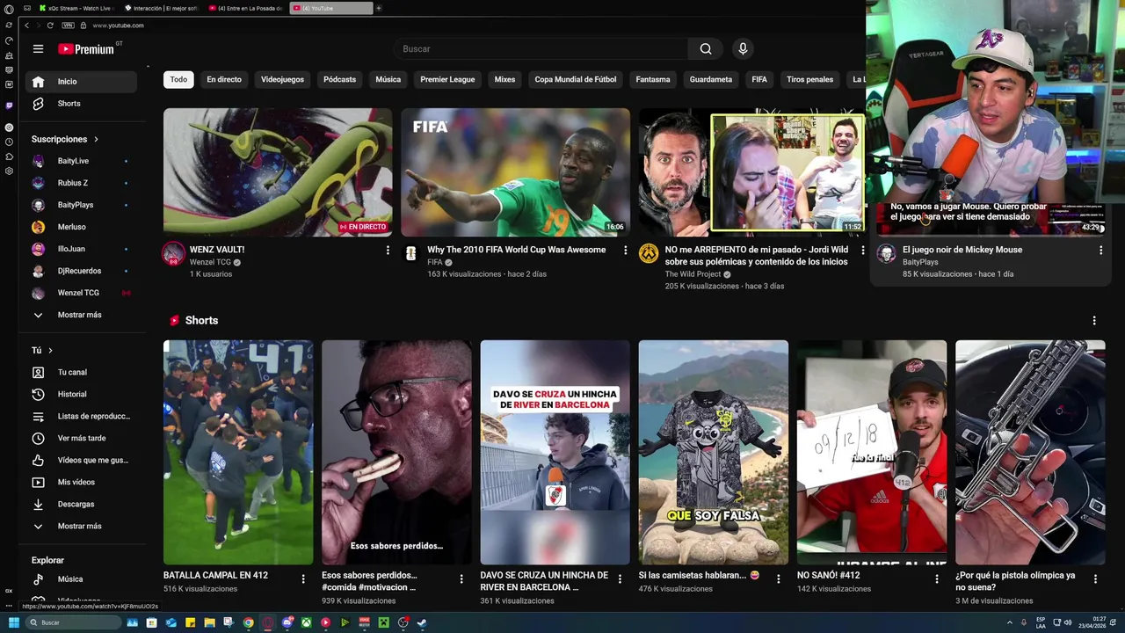Open Rubius Z subscription channel

tap(81, 183)
